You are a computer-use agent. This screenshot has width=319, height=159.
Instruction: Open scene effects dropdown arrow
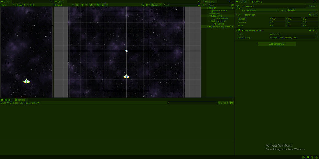(94, 5)
